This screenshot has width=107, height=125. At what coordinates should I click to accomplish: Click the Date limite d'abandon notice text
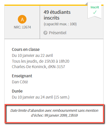(x=54, y=113)
